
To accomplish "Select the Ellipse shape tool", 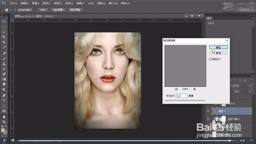I will point(4,111).
